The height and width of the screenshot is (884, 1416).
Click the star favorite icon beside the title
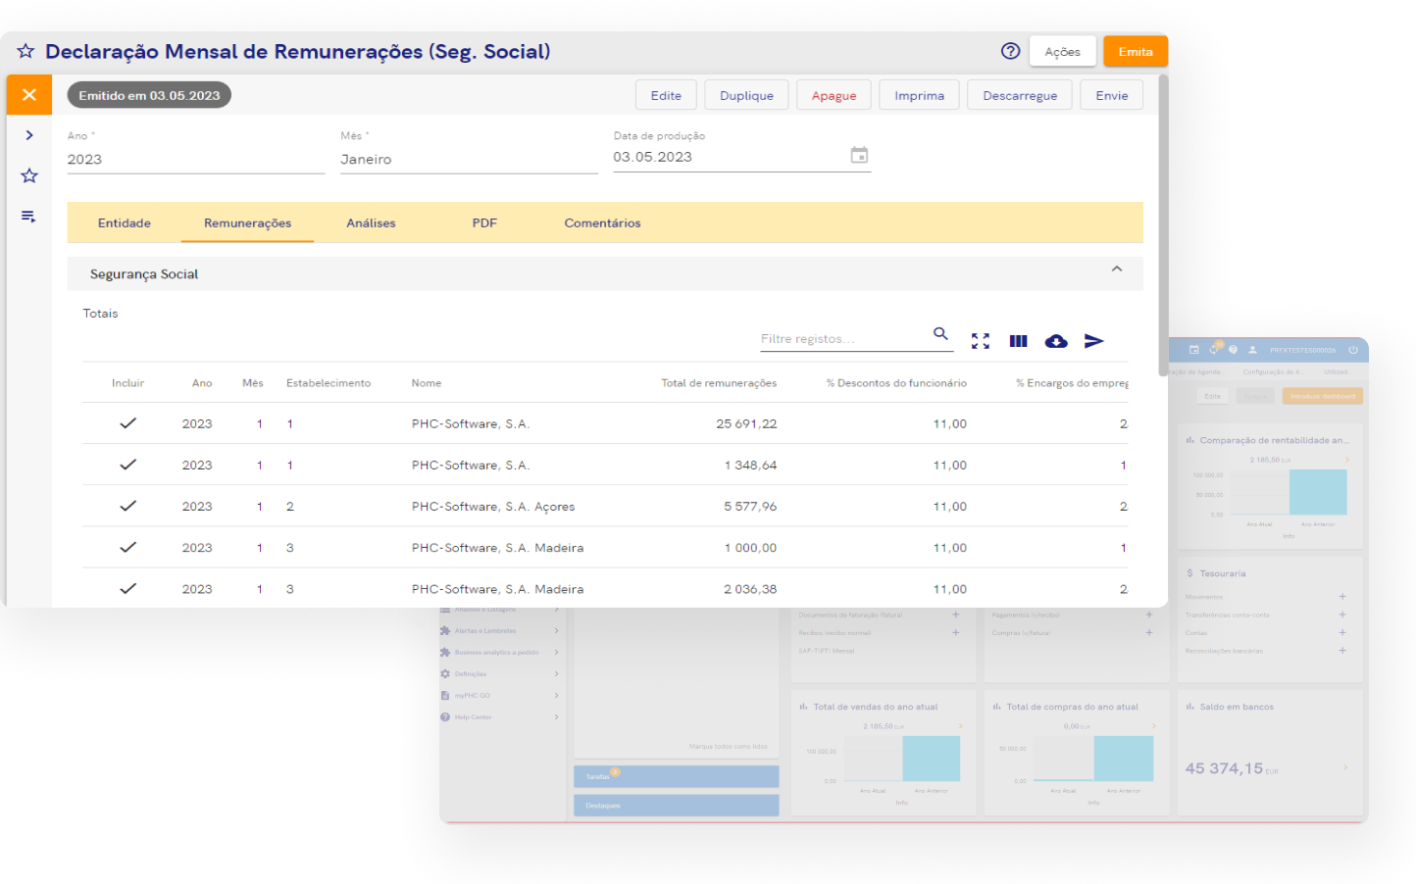(25, 52)
